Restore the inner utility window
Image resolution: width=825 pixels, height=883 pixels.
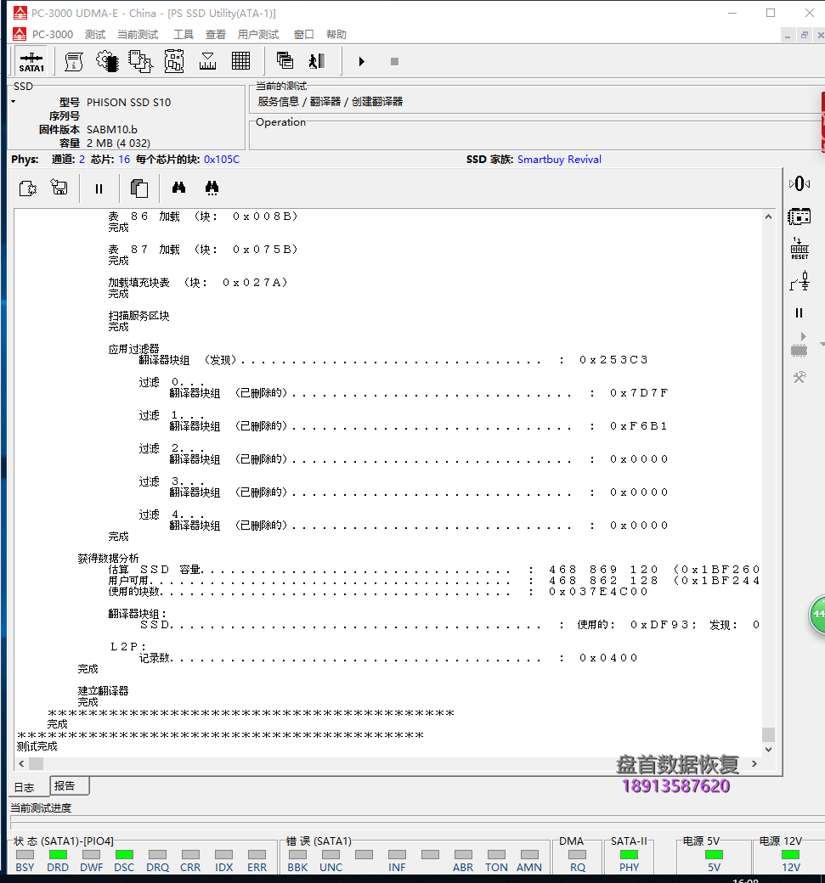click(x=804, y=35)
